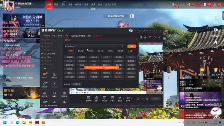Click the plus icon to add a scene
This screenshot has width=224, height=126.
pyautogui.click(x=67, y=36)
